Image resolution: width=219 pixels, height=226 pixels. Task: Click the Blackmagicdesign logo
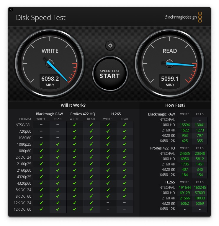click(x=183, y=17)
